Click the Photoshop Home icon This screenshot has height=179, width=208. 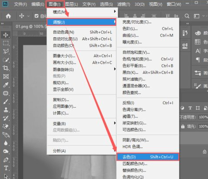click(8, 16)
